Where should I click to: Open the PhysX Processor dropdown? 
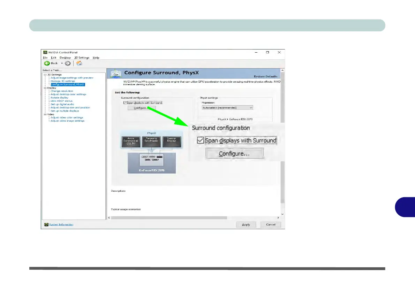click(227, 108)
